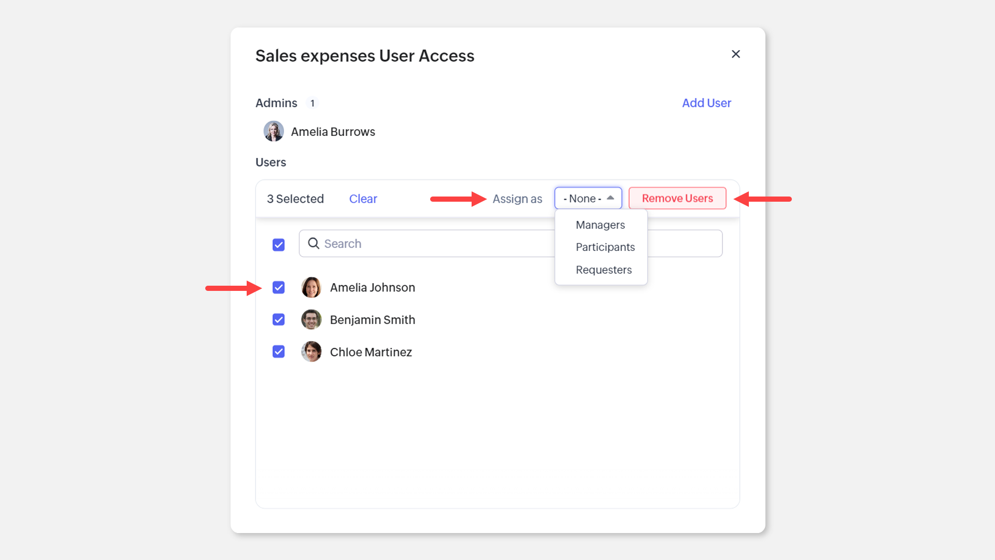Close the Sales expenses User Access dialog
The width and height of the screenshot is (995, 560).
pos(735,54)
